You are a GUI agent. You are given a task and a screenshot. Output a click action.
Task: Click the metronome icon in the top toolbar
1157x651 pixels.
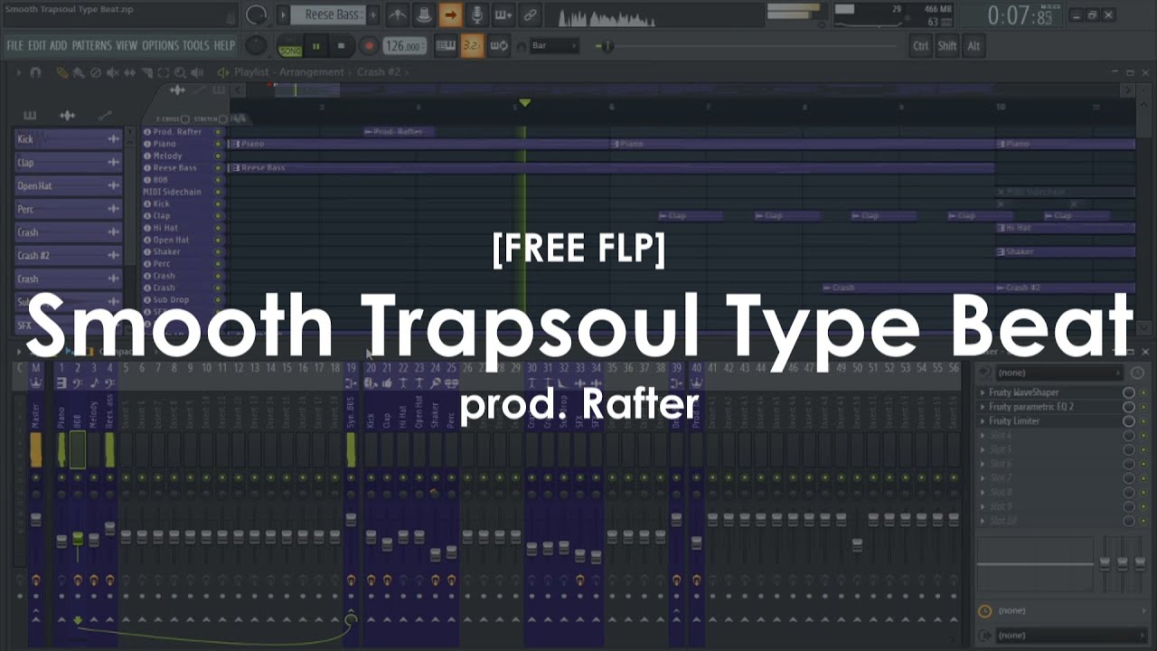[397, 14]
